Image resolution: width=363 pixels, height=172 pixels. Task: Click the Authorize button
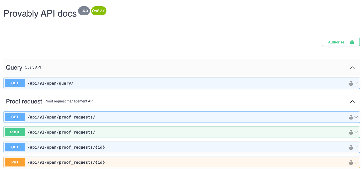click(x=341, y=42)
